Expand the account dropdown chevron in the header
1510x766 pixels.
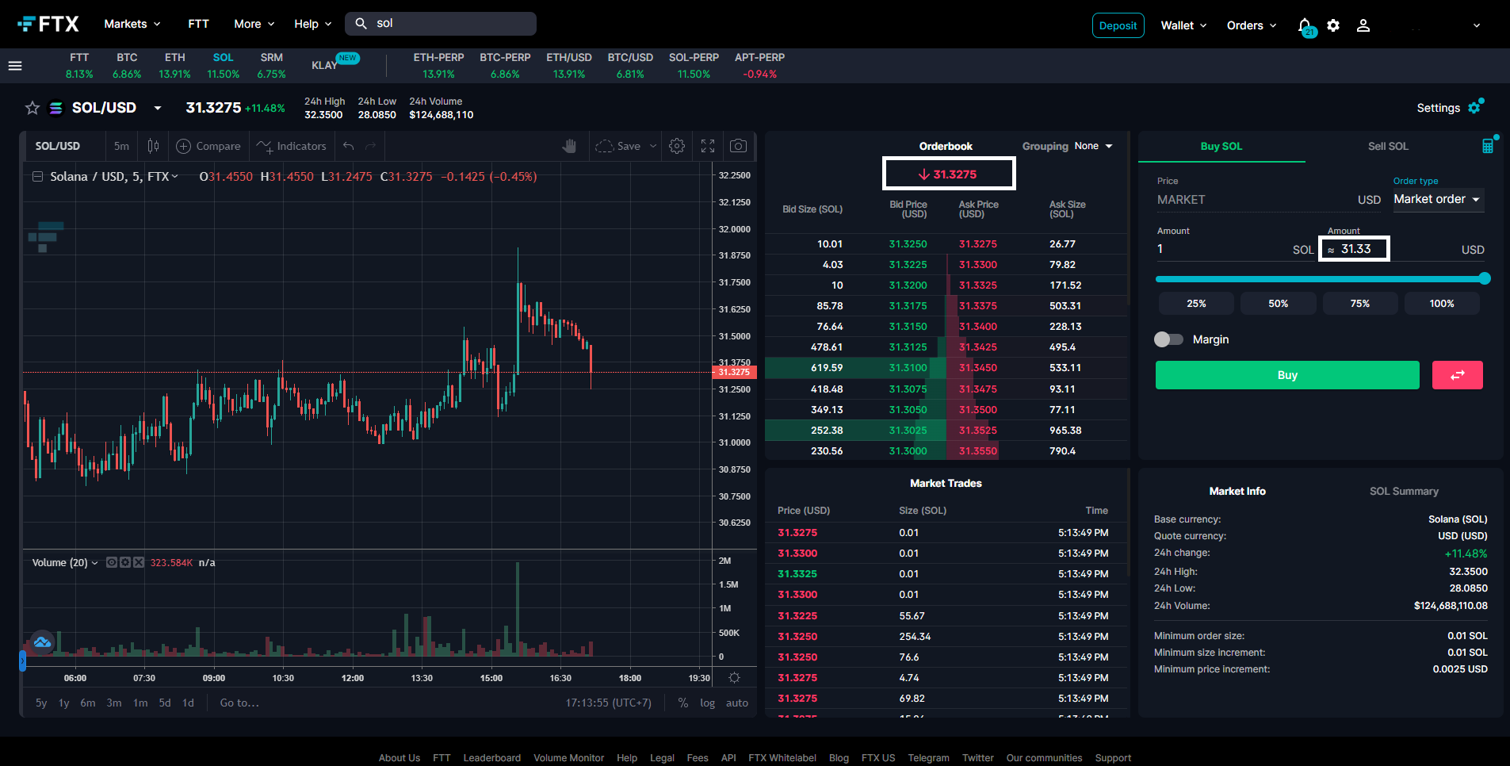tap(1477, 25)
